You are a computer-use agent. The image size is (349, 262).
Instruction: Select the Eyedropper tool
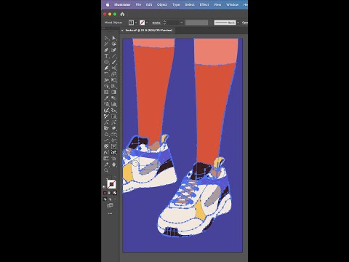tap(106, 98)
